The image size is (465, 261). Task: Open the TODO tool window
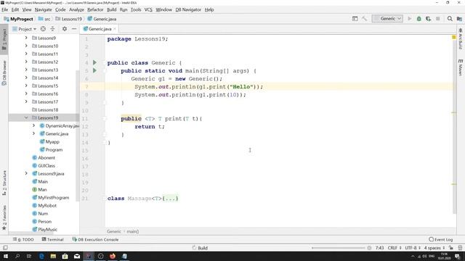23,239
